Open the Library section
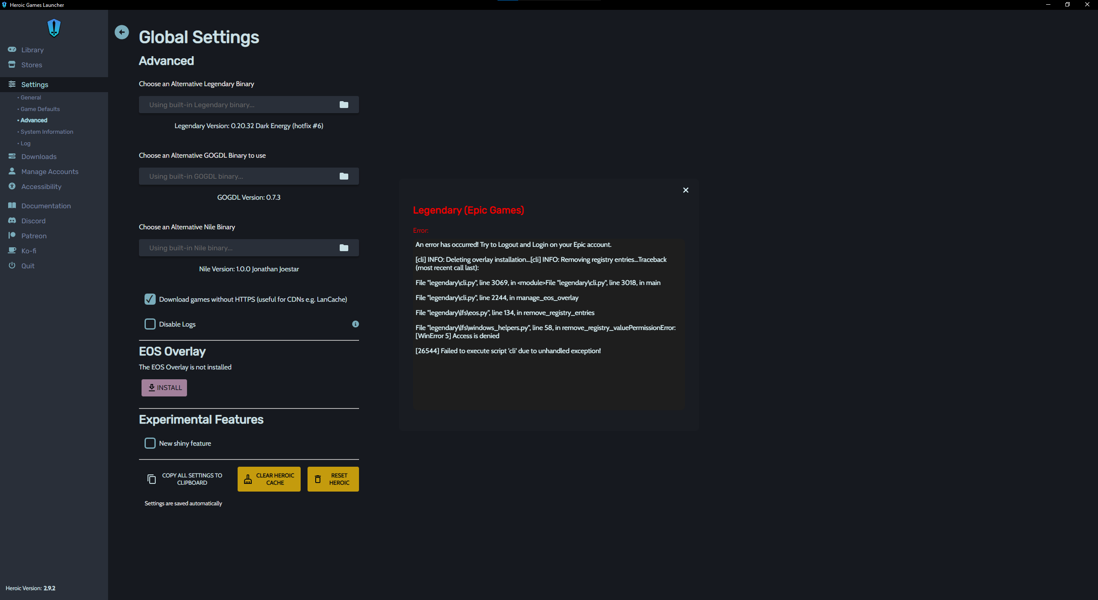 [x=33, y=49]
